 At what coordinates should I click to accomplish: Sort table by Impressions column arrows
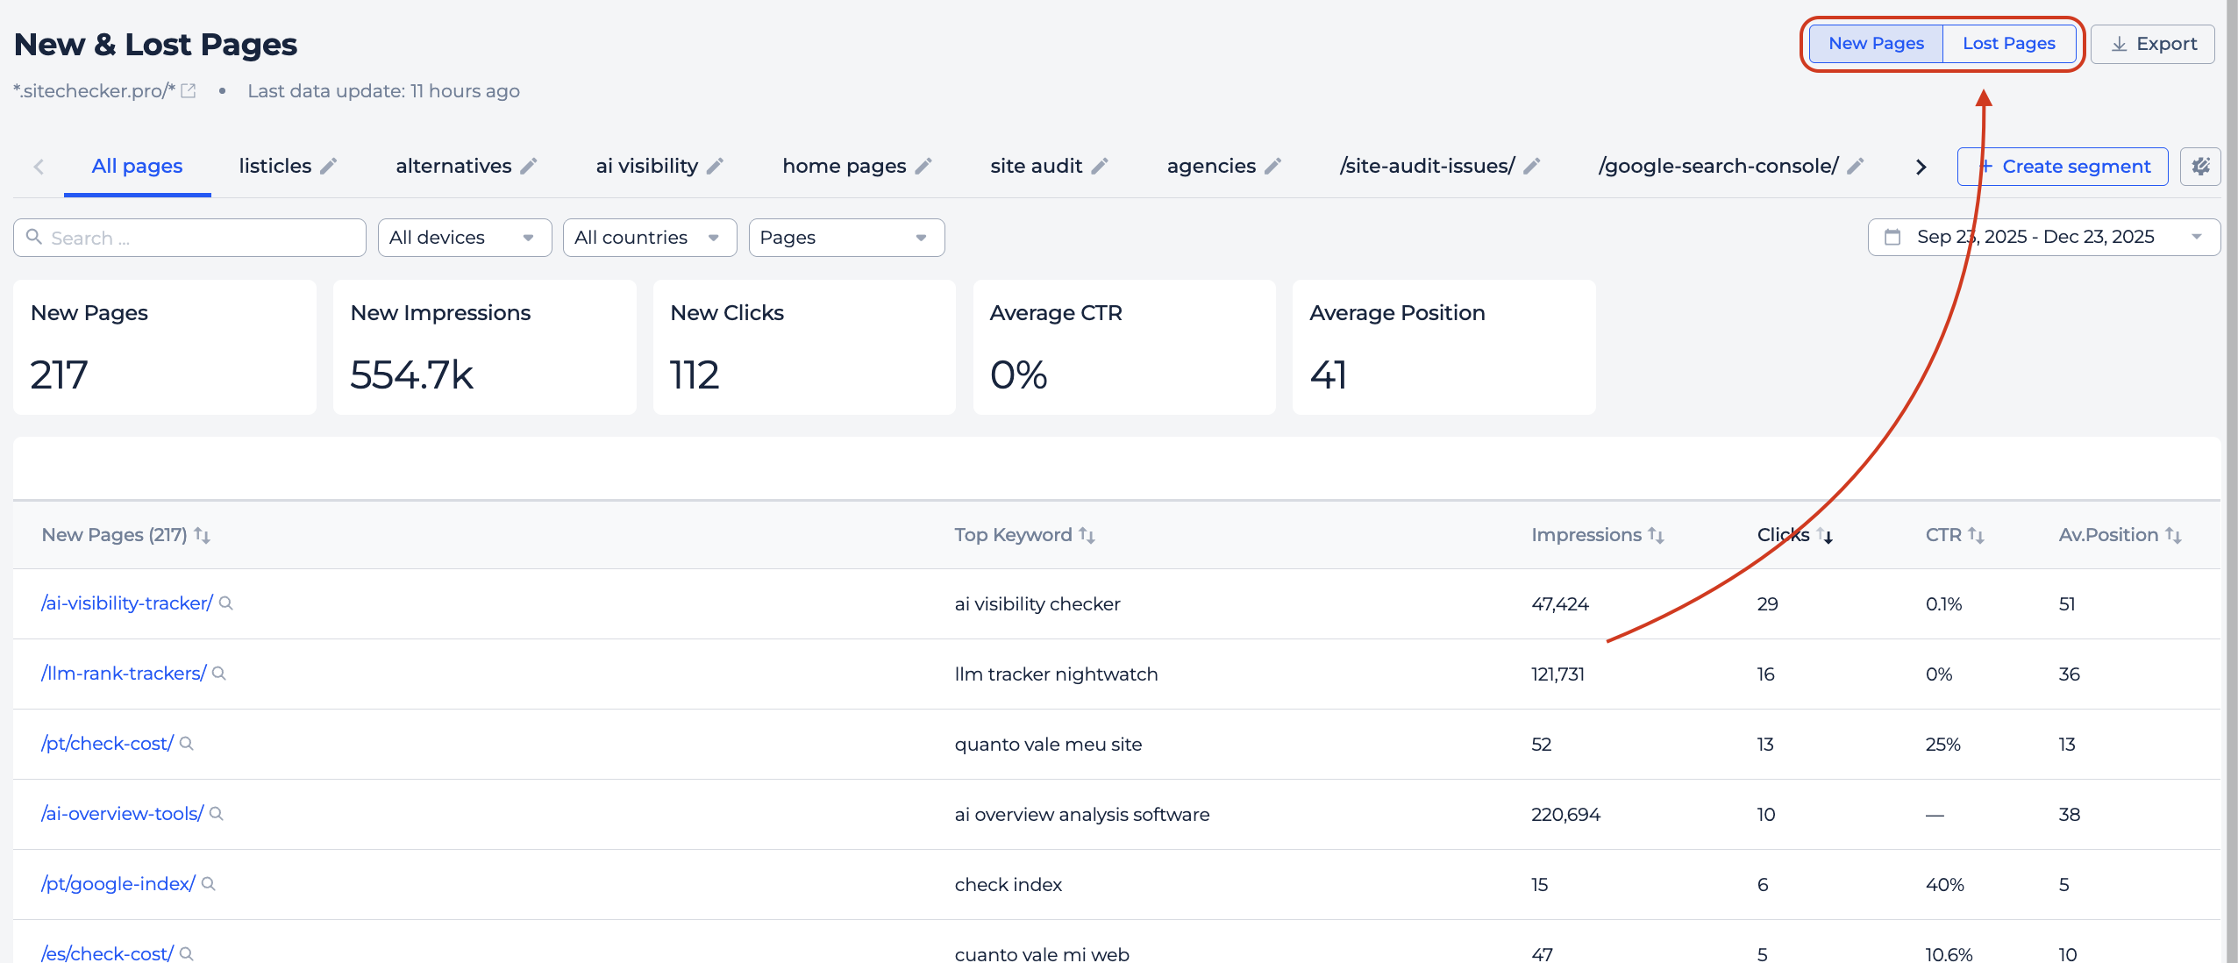click(1655, 535)
